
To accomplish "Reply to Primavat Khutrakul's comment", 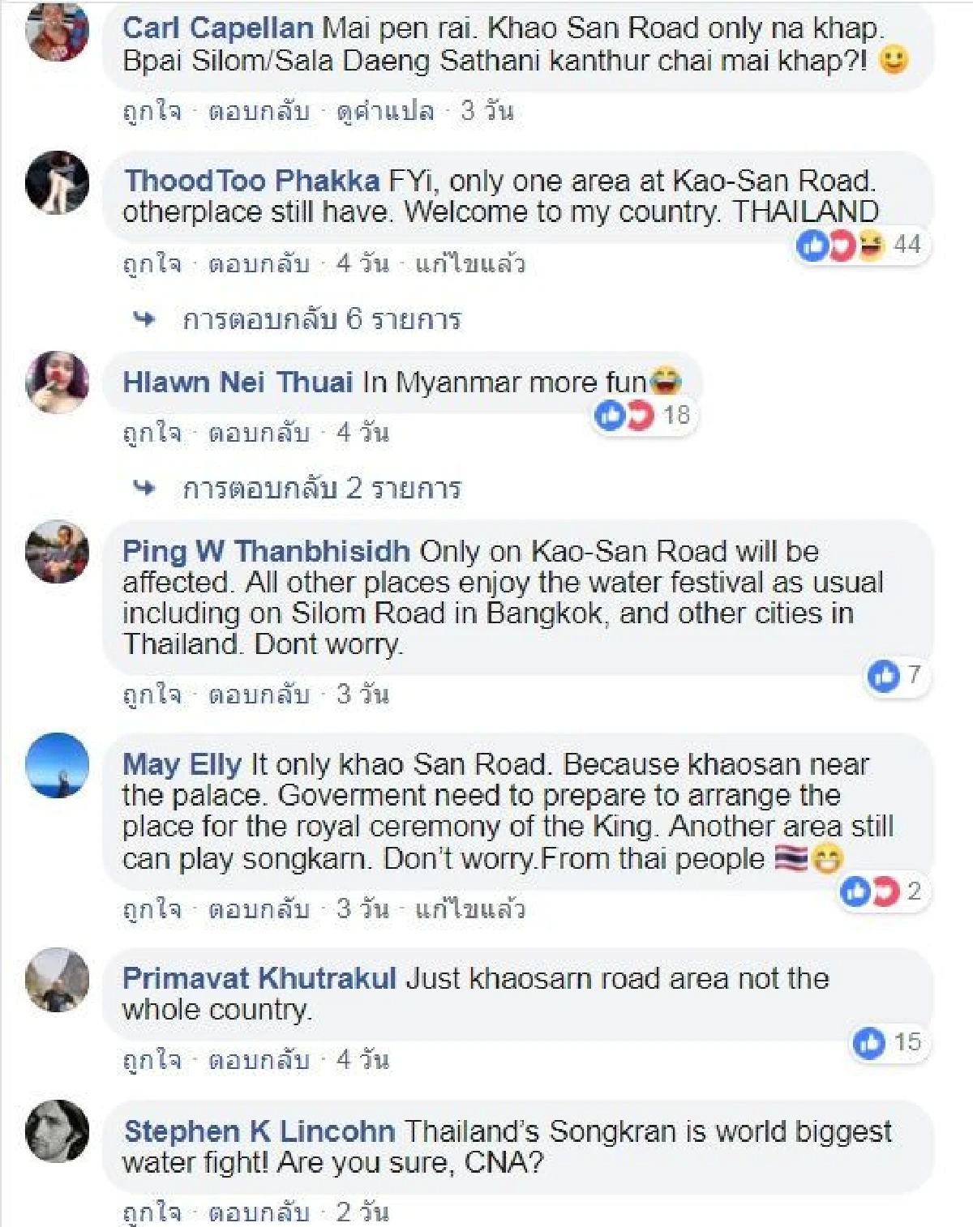I will pos(259,1060).
